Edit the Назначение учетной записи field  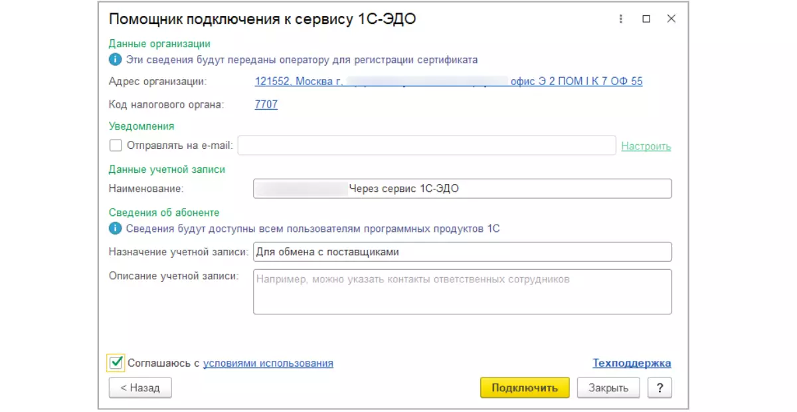point(462,252)
